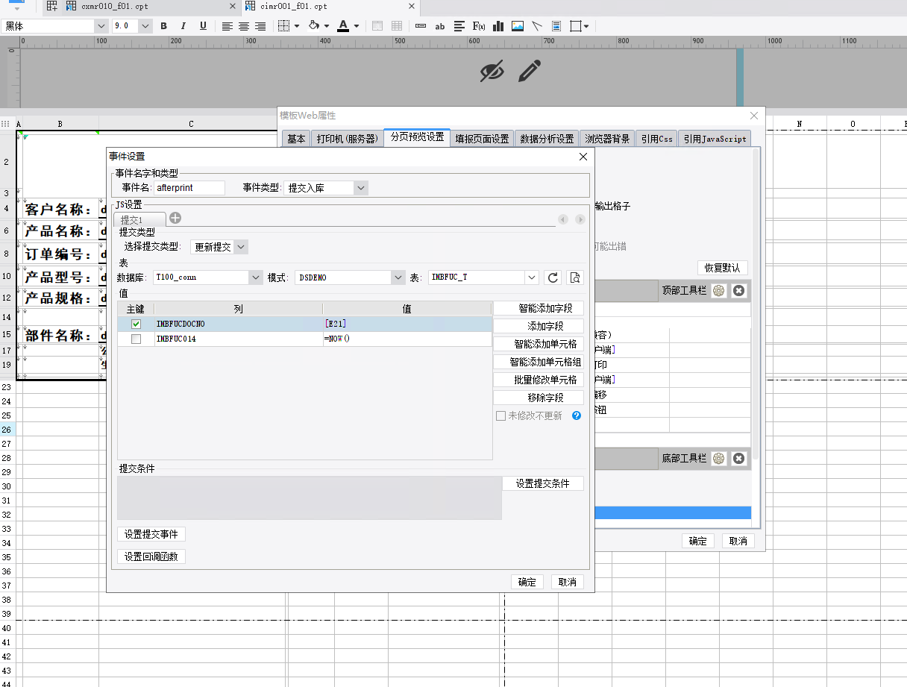Click the unmerge cells icon
This screenshot has width=907, height=687.
click(397, 26)
